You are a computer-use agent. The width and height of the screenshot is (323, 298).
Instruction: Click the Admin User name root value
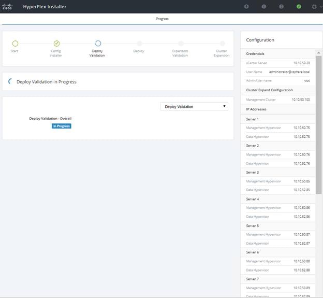(306, 81)
